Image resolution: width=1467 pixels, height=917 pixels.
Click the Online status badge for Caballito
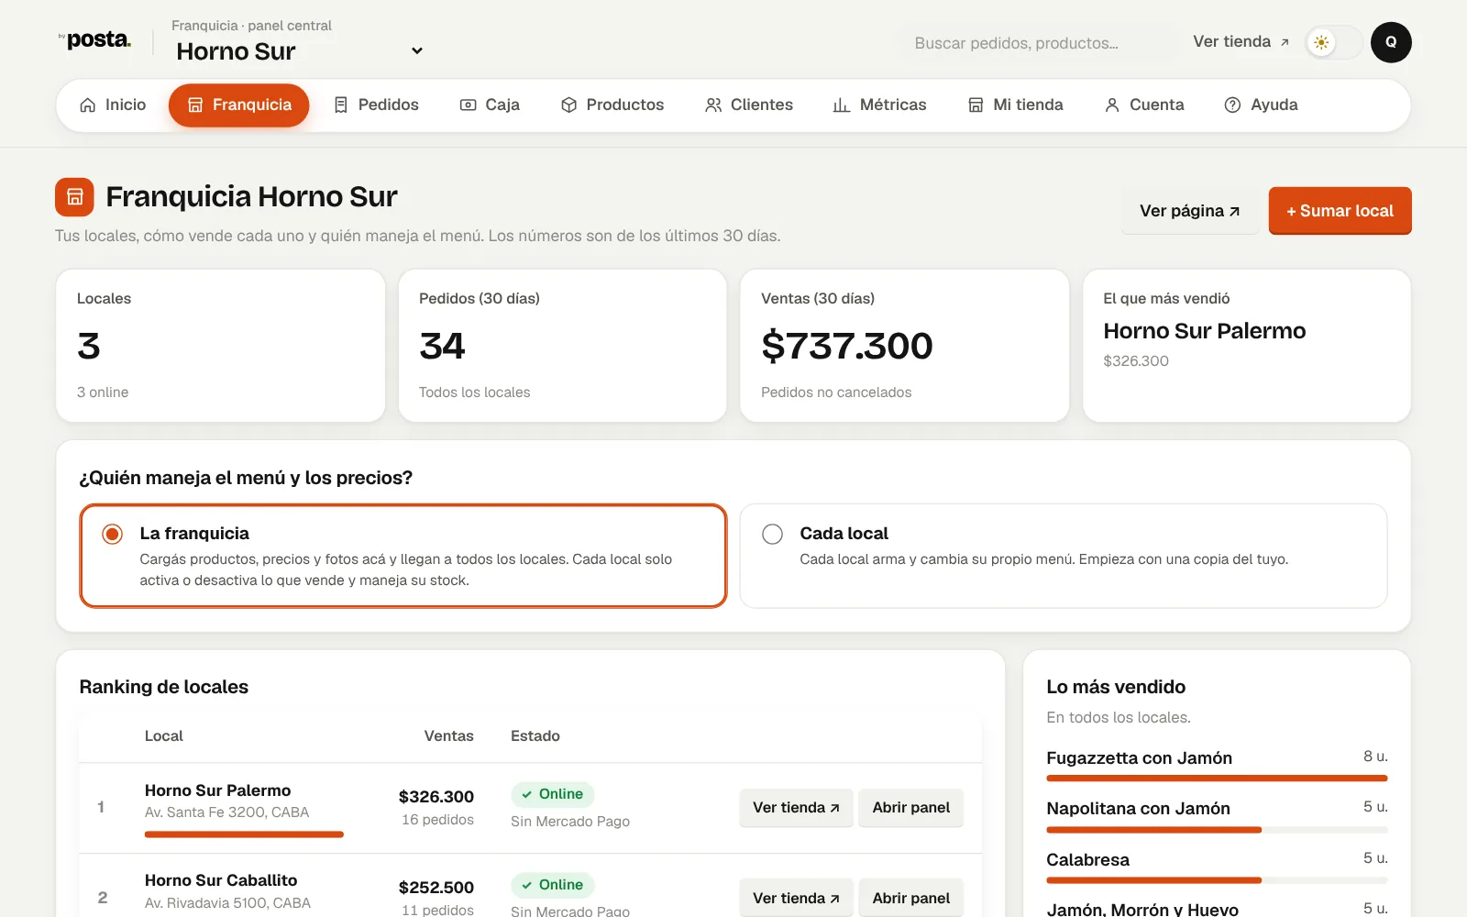tap(553, 885)
